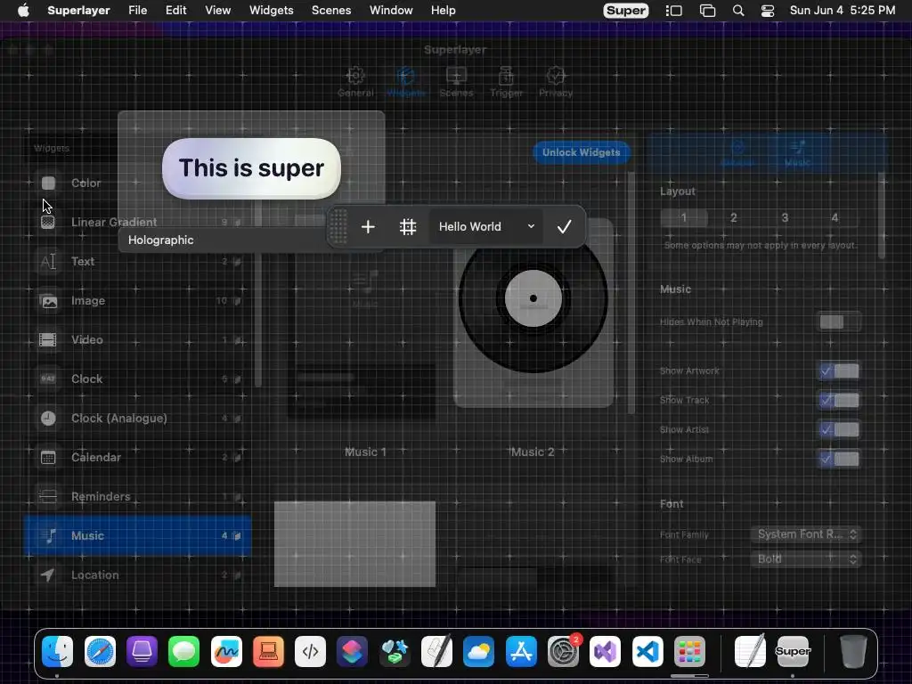Switch to the Widgets tab
Image resolution: width=912 pixels, height=684 pixels.
coord(405,82)
